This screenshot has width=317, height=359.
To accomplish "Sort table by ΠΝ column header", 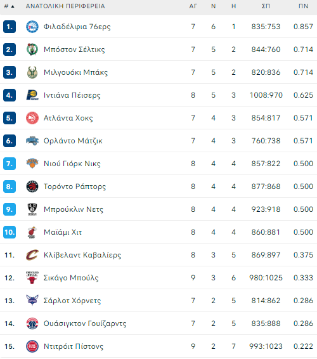I will click(x=303, y=6).
